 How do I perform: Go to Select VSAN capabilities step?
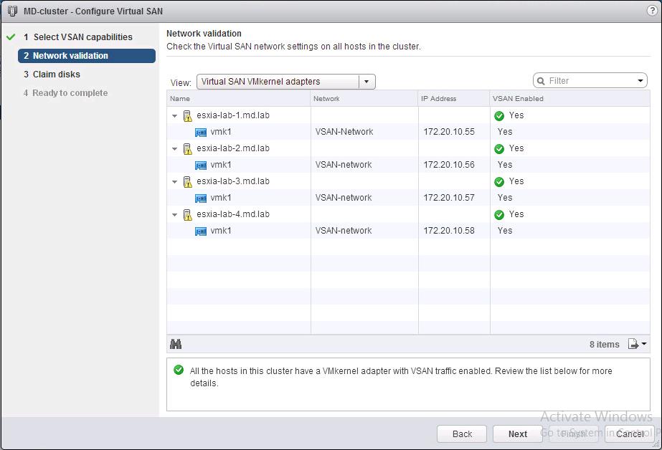(82, 37)
